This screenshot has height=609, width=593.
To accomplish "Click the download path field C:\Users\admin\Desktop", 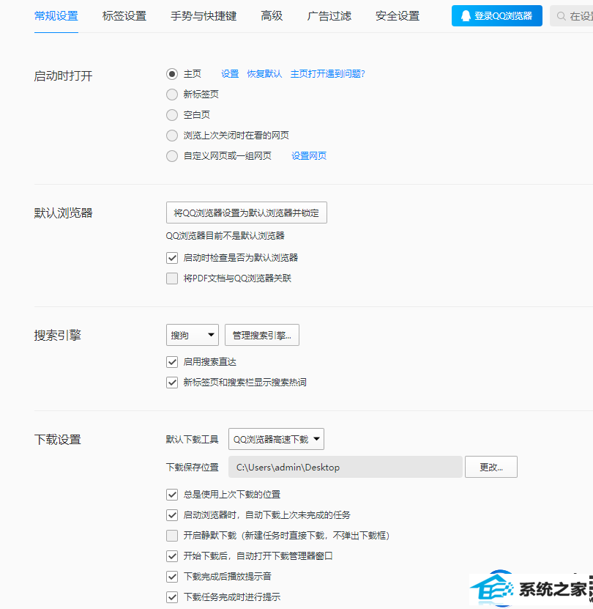I will [346, 467].
